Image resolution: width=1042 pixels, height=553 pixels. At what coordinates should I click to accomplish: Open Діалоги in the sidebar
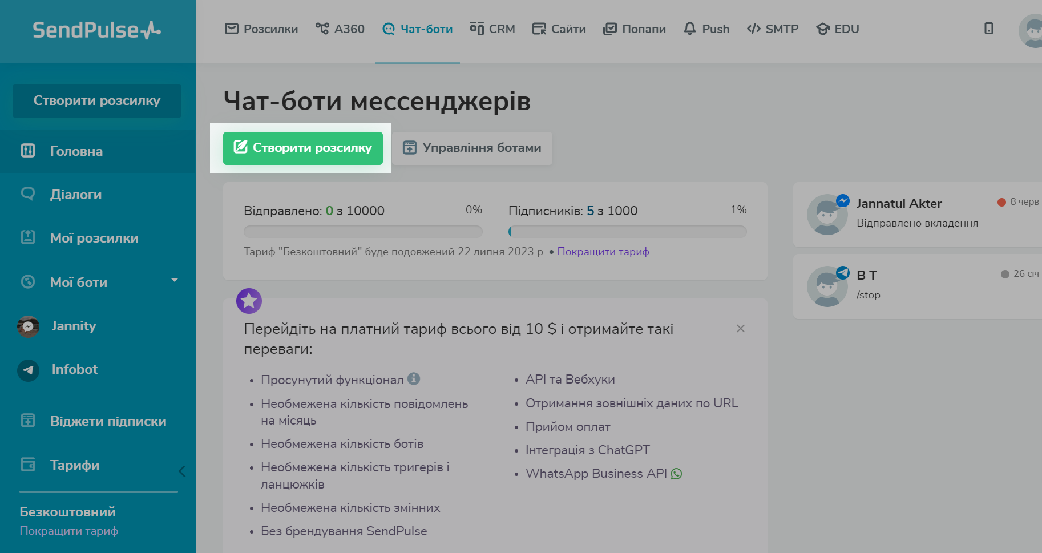click(75, 195)
